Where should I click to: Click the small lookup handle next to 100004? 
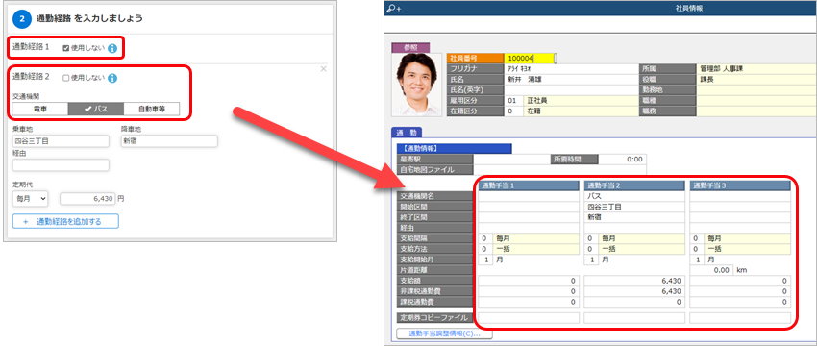(x=555, y=59)
